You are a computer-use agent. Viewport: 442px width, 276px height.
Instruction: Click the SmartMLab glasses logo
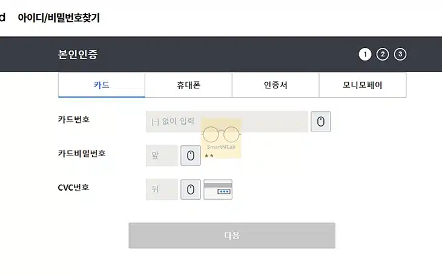(x=221, y=137)
